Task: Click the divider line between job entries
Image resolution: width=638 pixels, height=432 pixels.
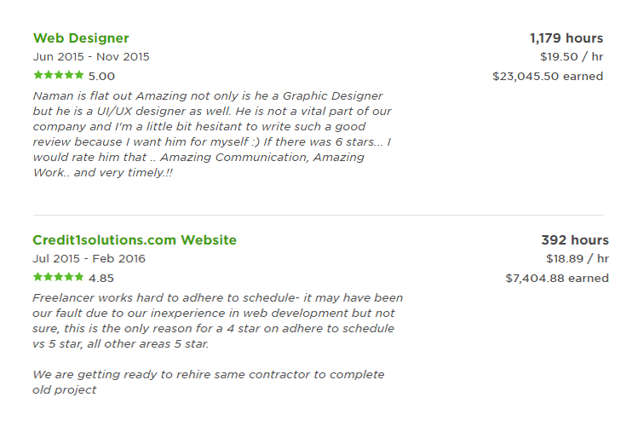Action: [x=319, y=215]
